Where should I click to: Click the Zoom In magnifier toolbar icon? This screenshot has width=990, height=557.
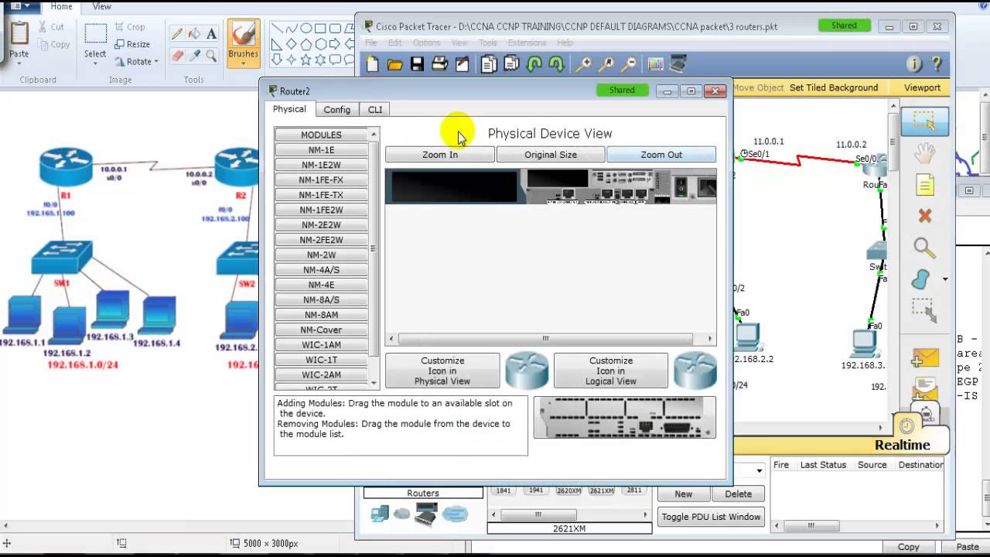(584, 64)
